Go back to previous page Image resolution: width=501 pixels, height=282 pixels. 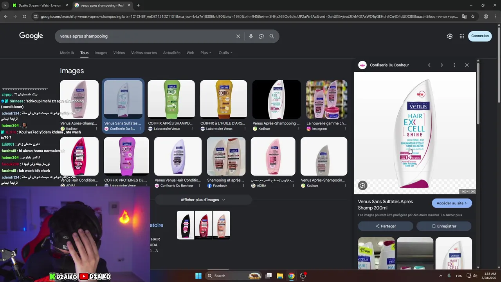(x=5, y=16)
